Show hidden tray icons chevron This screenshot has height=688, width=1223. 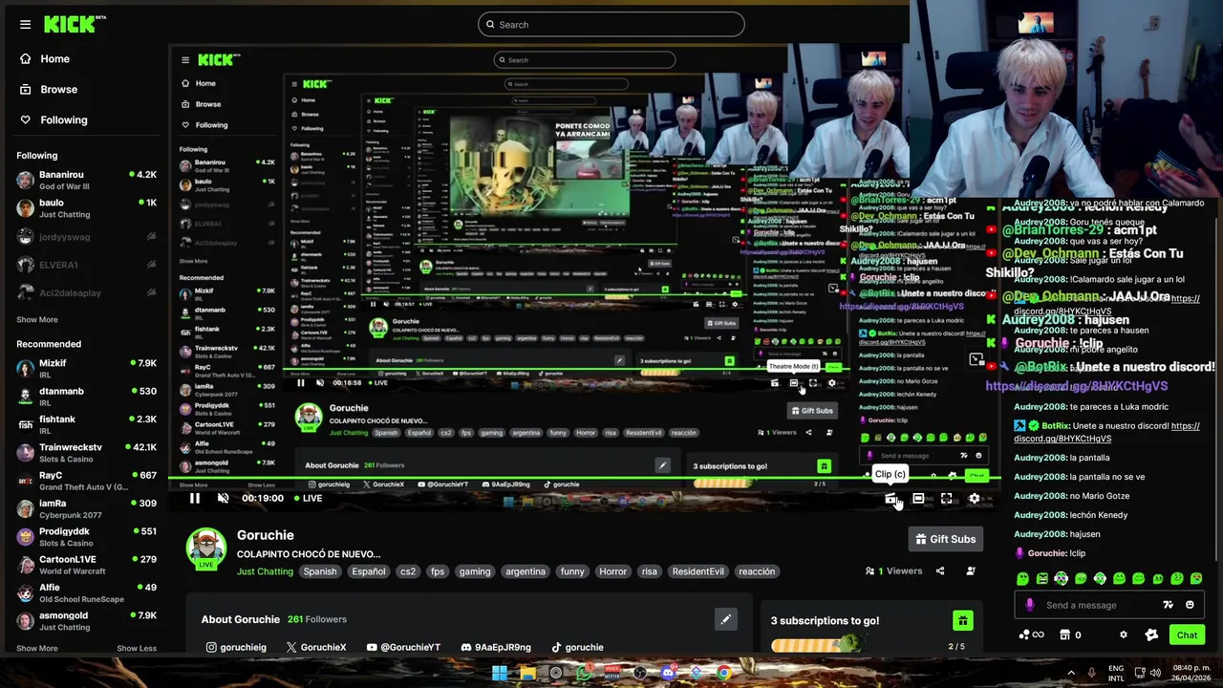click(1071, 673)
